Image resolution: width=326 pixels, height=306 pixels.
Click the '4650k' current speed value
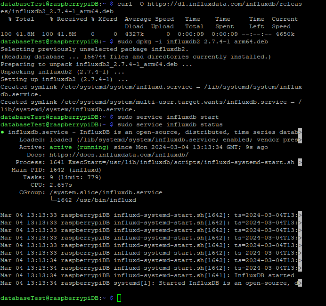coord(285,34)
